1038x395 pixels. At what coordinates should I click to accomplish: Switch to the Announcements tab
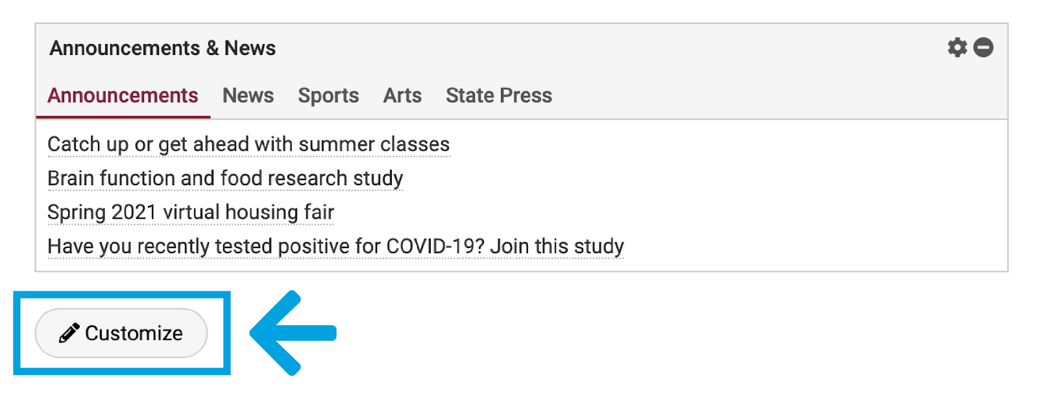123,96
